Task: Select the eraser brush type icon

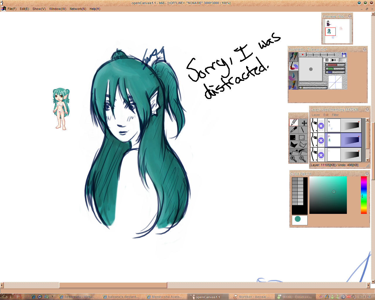Action: (293, 85)
